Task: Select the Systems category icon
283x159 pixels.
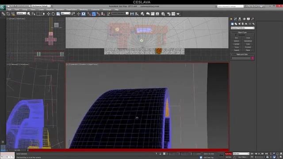Action: click(x=253, y=24)
